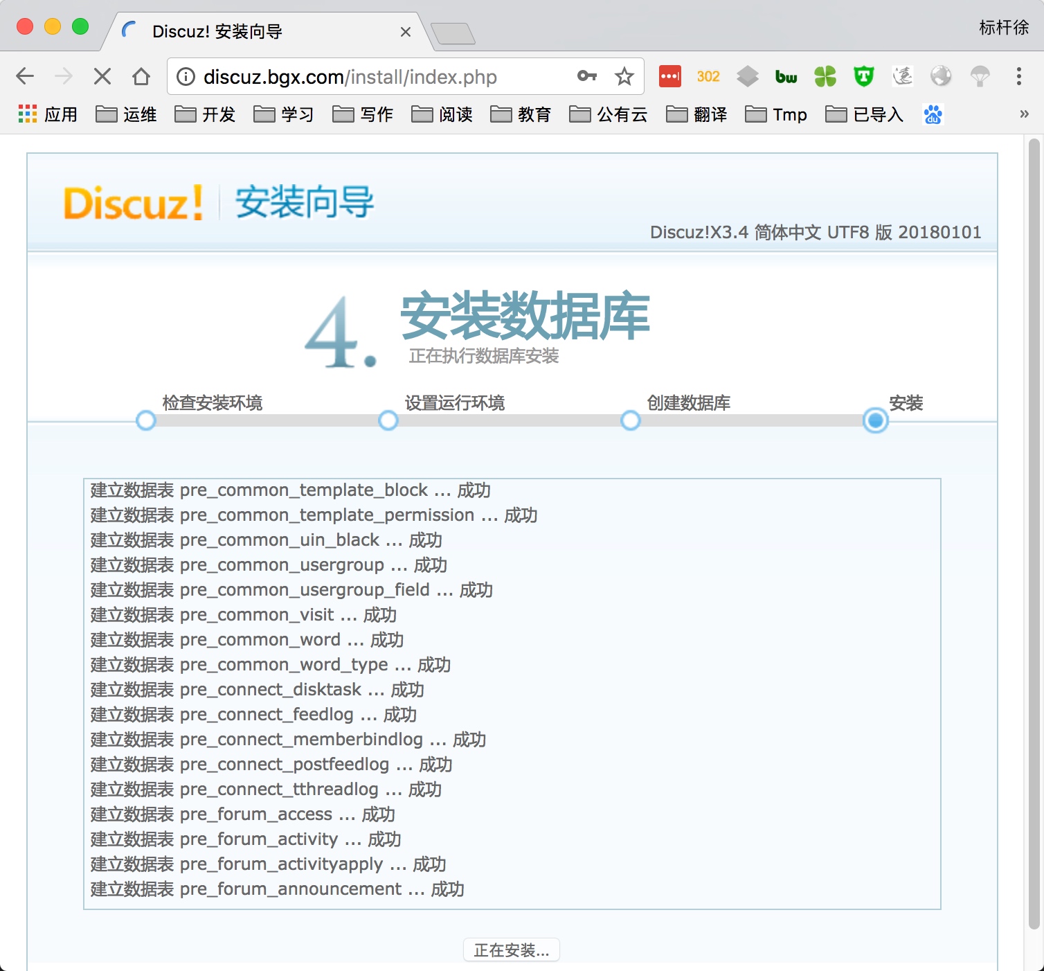Click the address bar URL field
The height and width of the screenshot is (971, 1044).
coord(406,76)
